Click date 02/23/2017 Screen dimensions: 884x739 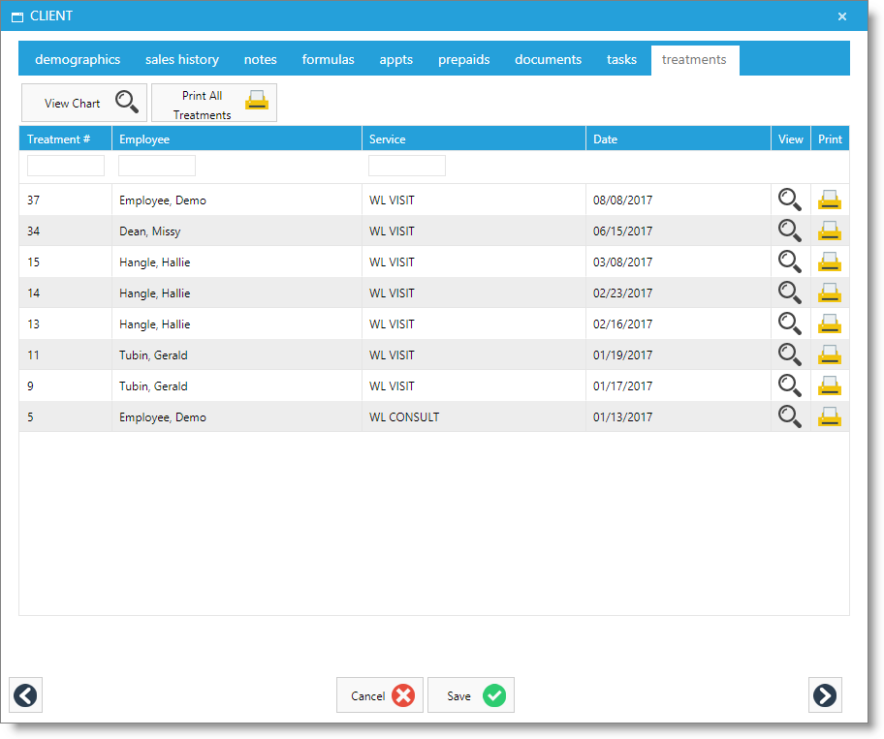coord(622,293)
